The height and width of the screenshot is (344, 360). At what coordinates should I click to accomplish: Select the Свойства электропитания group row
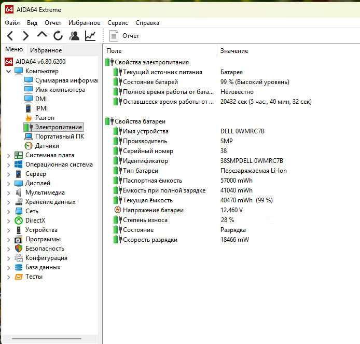[147, 62]
